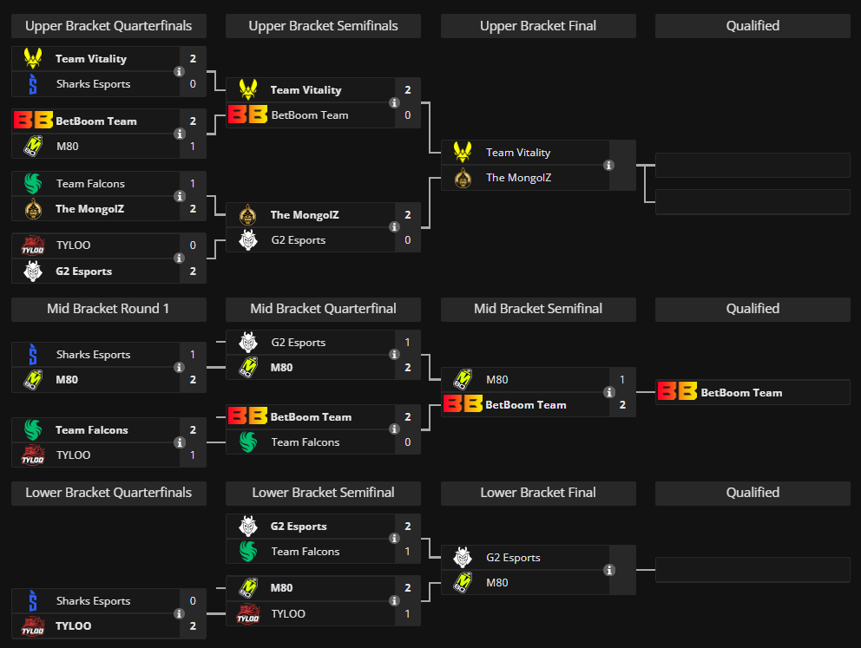The width and height of the screenshot is (861, 648).
Task: Click Team Falcons logo in Mid Bracket Round 1
Action: (33, 429)
